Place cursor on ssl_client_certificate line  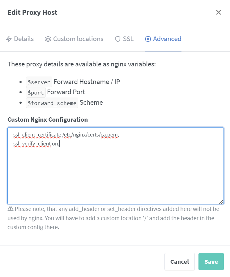66,135
